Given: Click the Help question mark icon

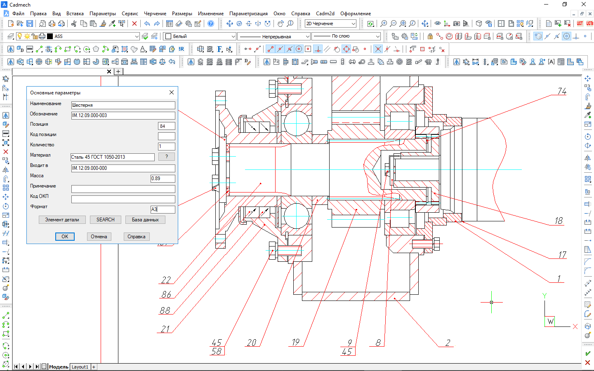Looking at the screenshot, I should [211, 23].
